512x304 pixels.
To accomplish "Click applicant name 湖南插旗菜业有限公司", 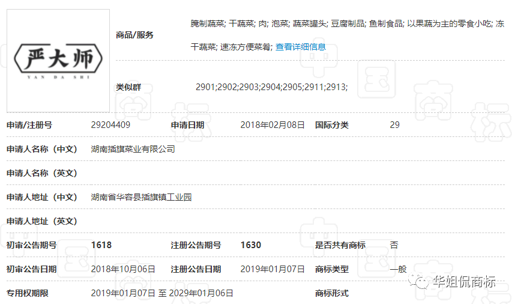I will (133, 149).
